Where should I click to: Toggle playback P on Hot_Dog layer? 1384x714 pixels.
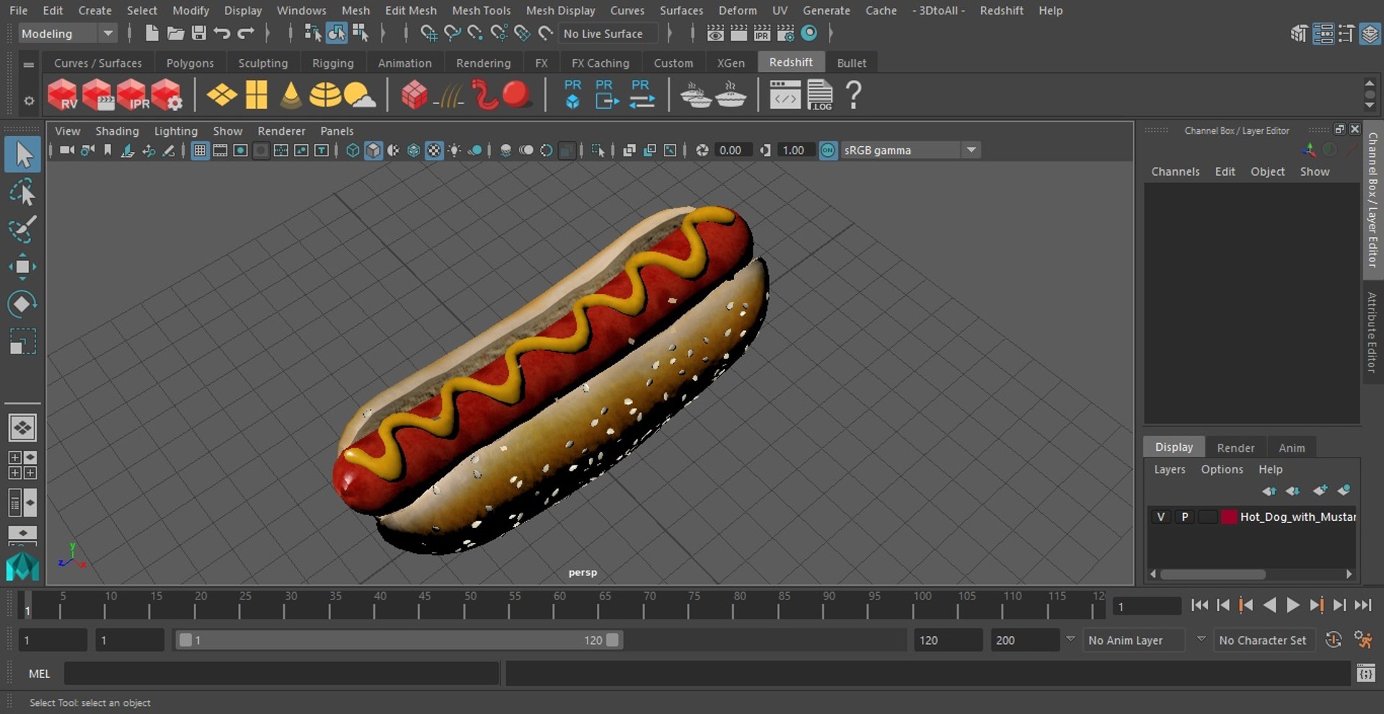point(1184,517)
